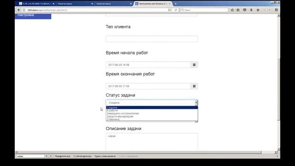This screenshot has height=166, width=295.
Task: Reload the page with the refresh icon
Action: (176, 10)
